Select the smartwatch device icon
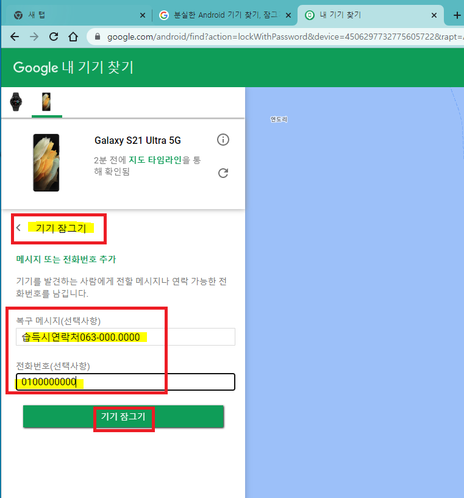 click(x=16, y=102)
